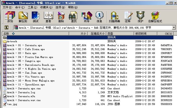Viewport: 177px width, 108px height.
Task: Click the icon of Serenata.log
Action: [5, 92]
